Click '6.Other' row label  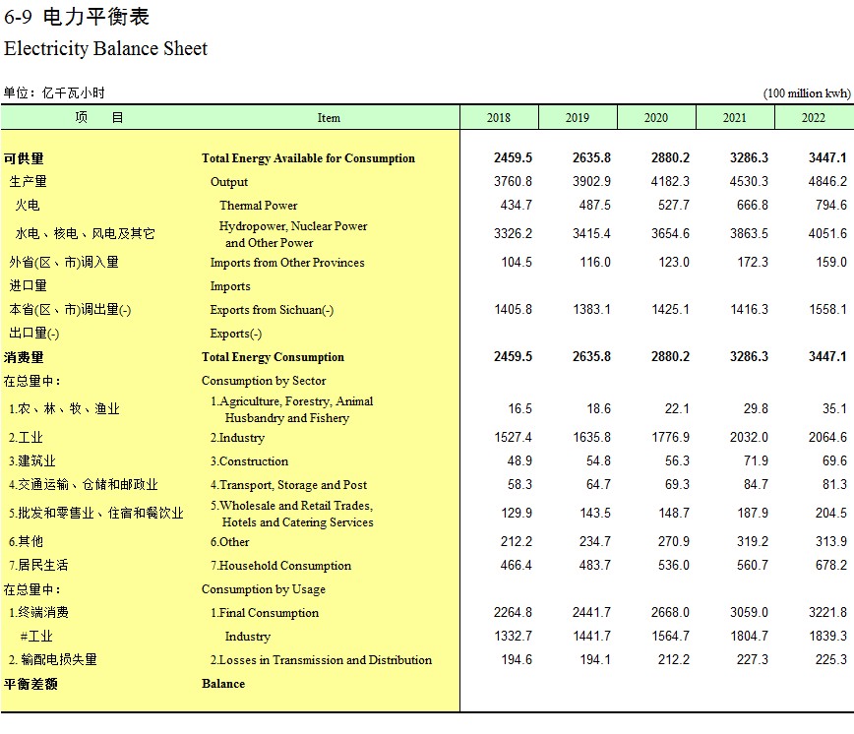(230, 542)
